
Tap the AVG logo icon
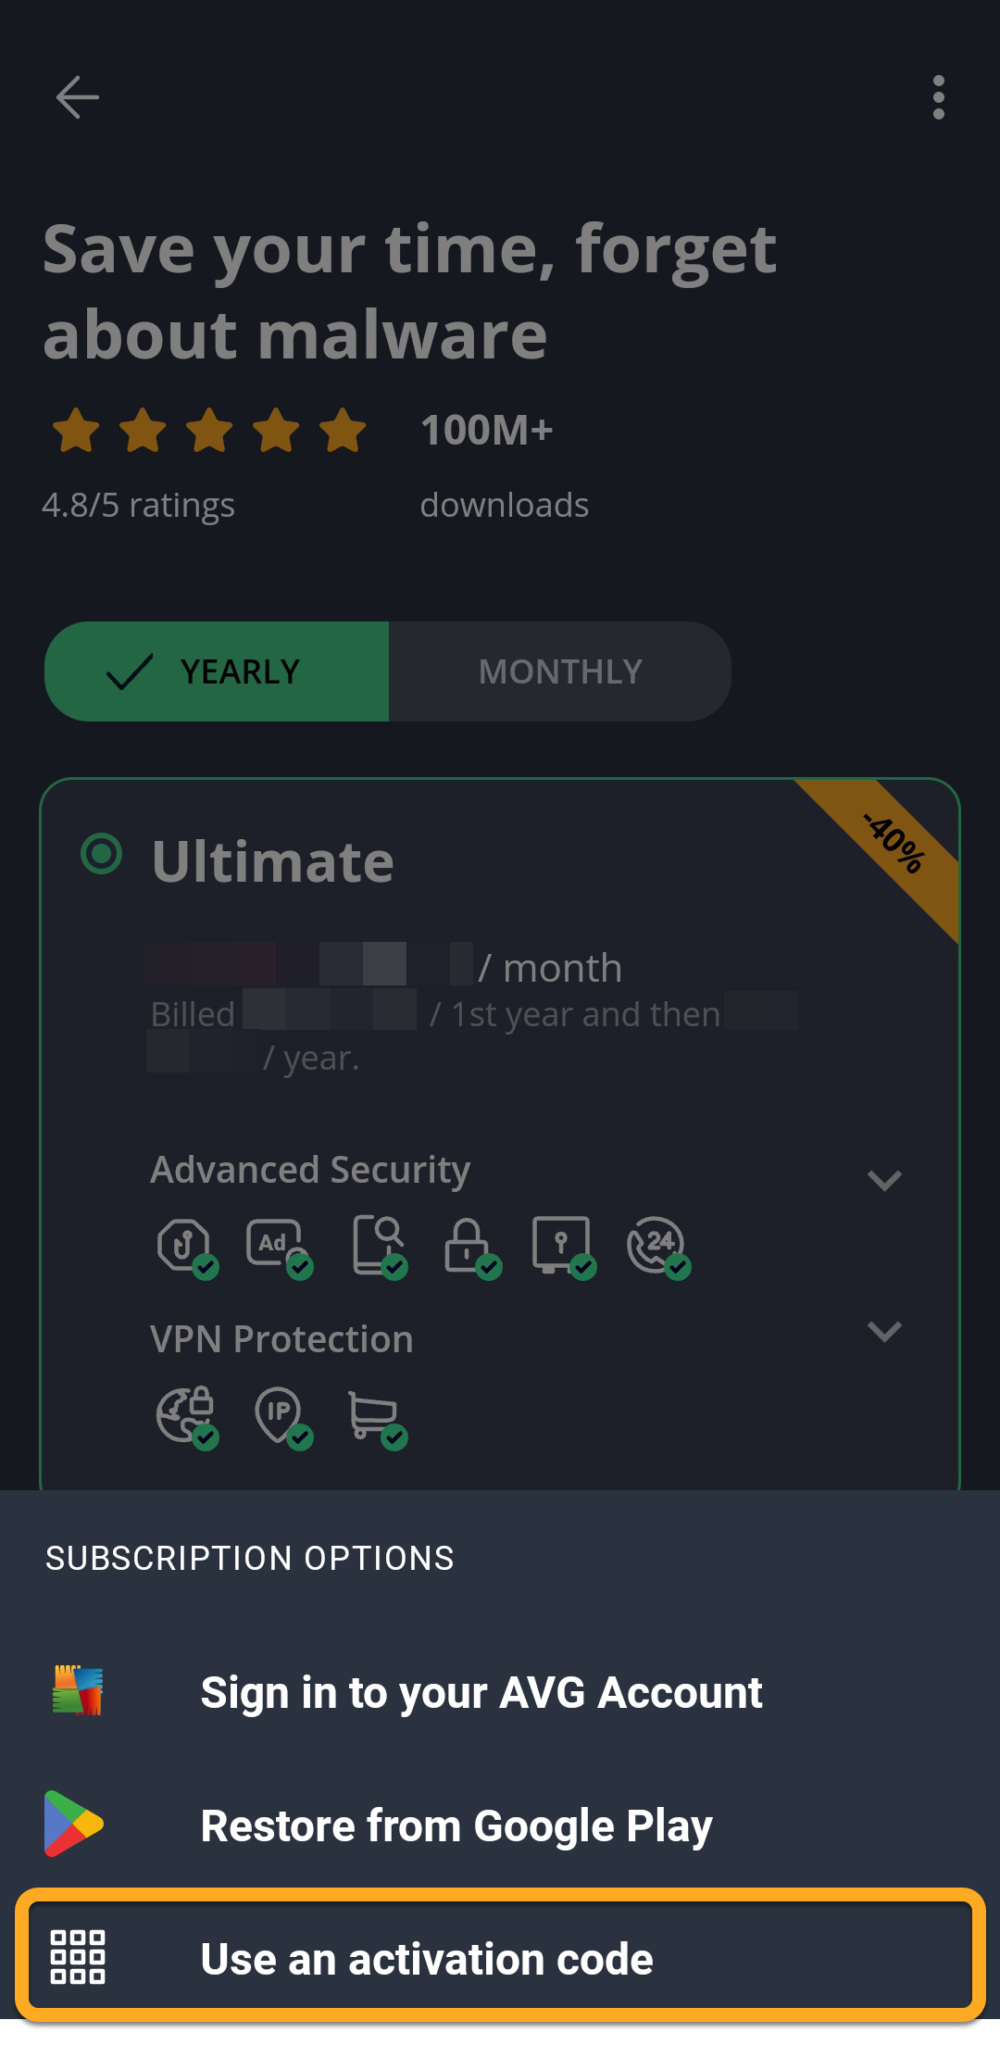[x=78, y=1691]
